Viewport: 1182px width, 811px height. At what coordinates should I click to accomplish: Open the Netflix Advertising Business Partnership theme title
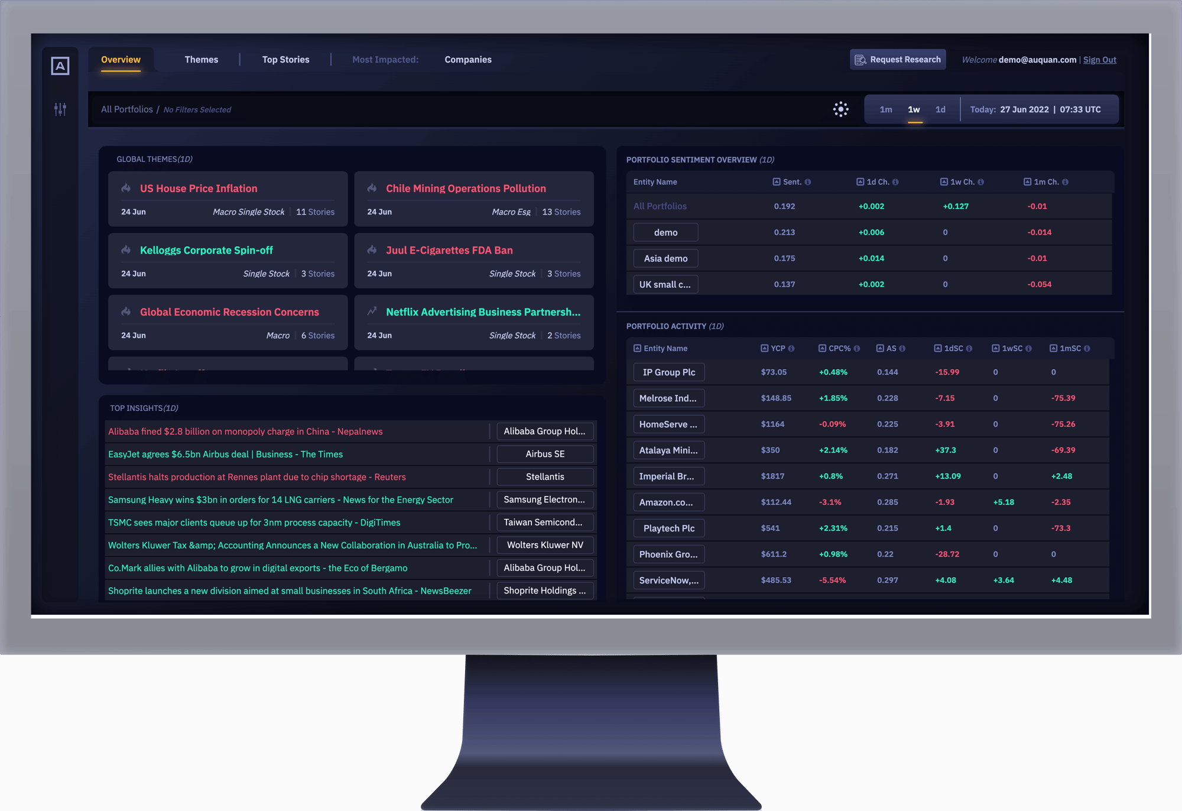[x=483, y=312]
